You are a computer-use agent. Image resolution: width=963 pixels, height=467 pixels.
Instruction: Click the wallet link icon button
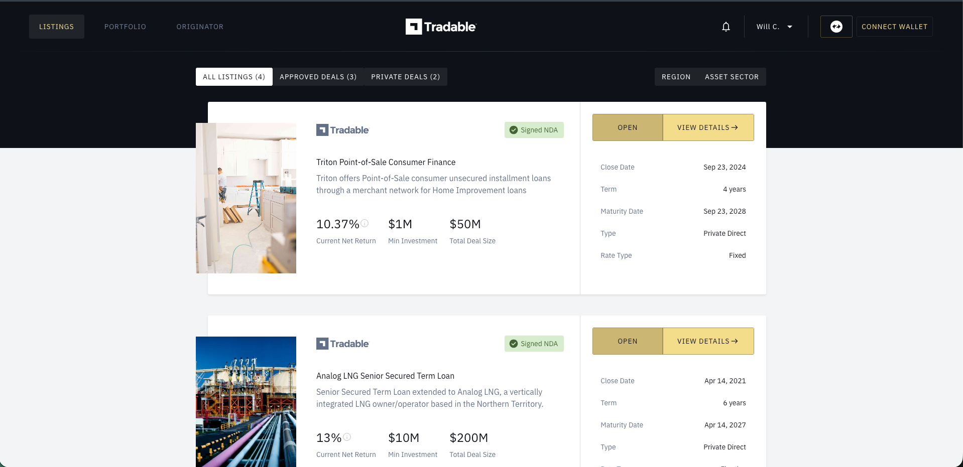836,27
